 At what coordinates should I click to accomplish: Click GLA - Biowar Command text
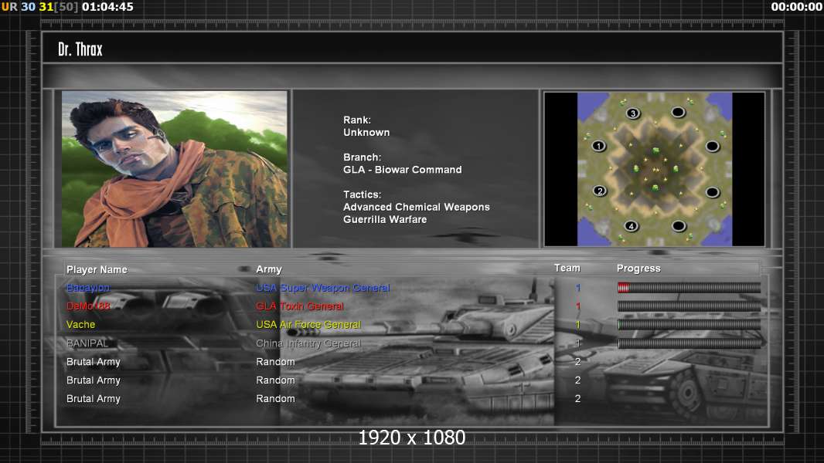click(x=403, y=170)
